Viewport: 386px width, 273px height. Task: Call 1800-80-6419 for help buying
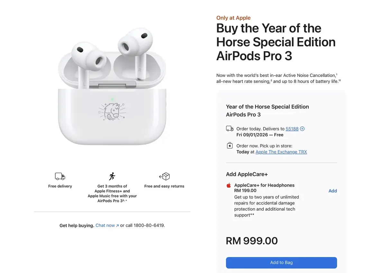(x=149, y=225)
